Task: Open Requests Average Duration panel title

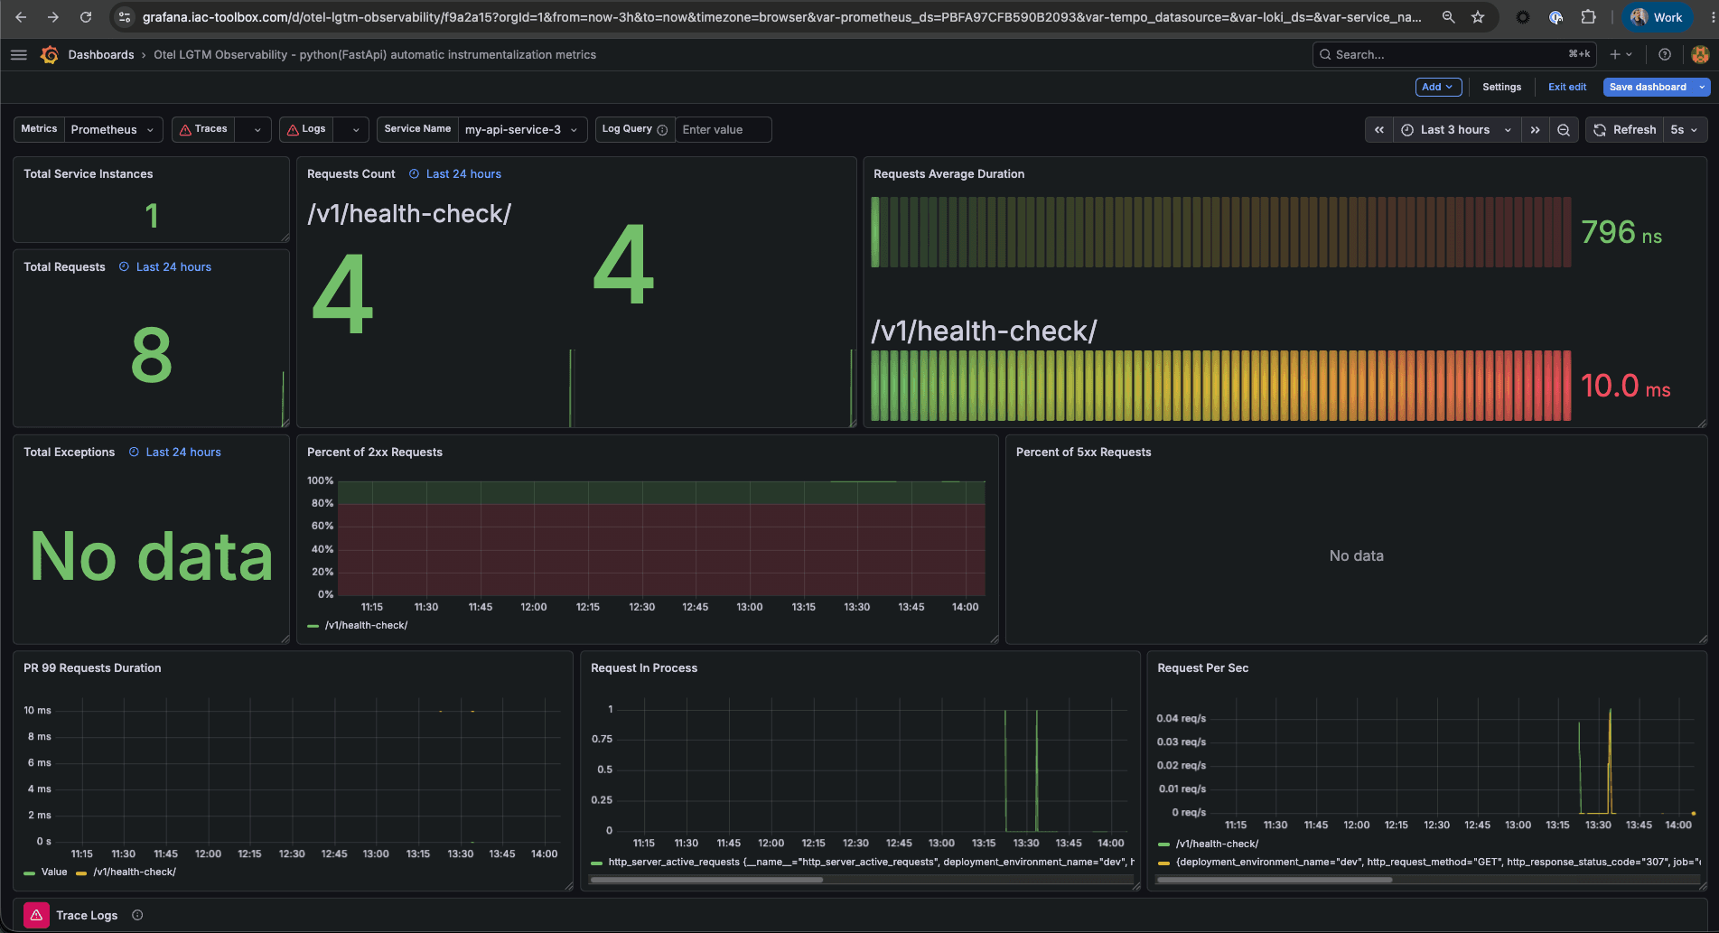Action: pos(948,174)
